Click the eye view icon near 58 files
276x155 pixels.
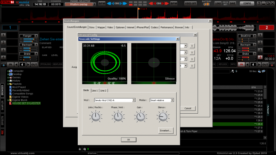pyautogui.click(x=259, y=71)
